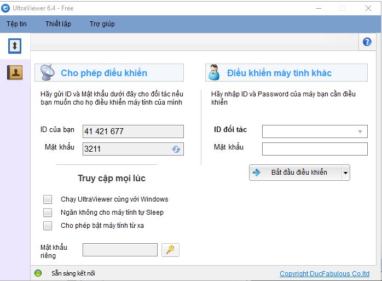Viewport: 382px width, 281px height.
Task: Click the person avatar icon near Điều khiển máy tính khác
Action: (214, 72)
